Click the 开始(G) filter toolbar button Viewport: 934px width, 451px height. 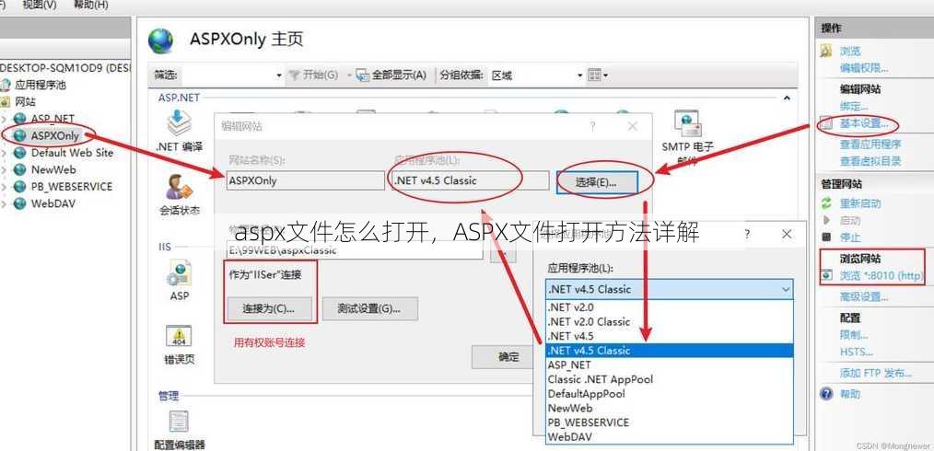coord(314,75)
